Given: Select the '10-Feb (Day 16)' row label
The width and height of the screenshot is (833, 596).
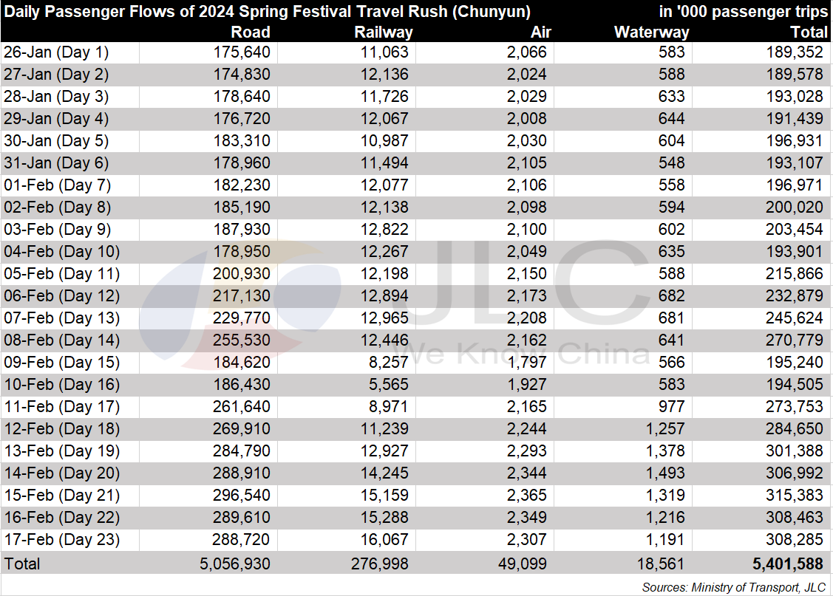Looking at the screenshot, I should (x=61, y=385).
